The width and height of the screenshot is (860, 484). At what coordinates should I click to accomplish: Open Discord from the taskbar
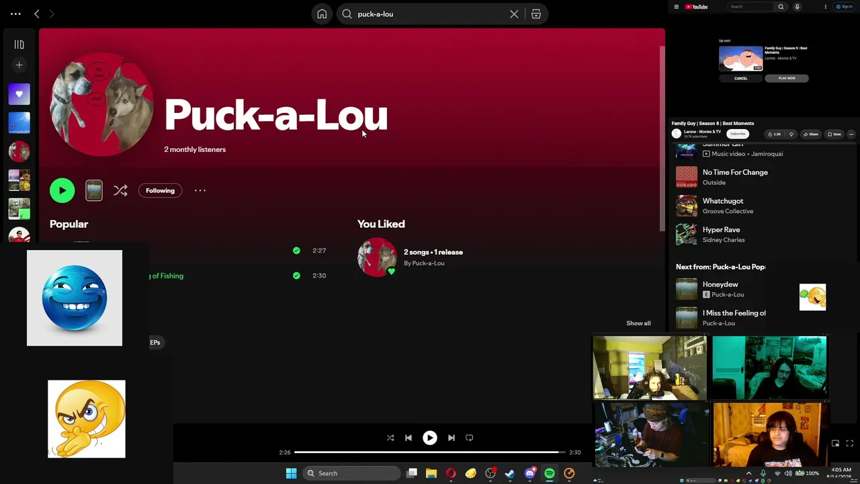point(529,473)
